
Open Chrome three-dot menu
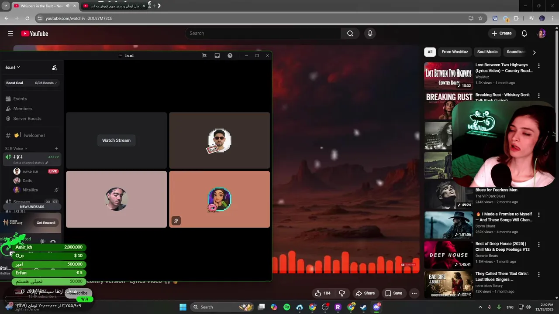[552, 18]
